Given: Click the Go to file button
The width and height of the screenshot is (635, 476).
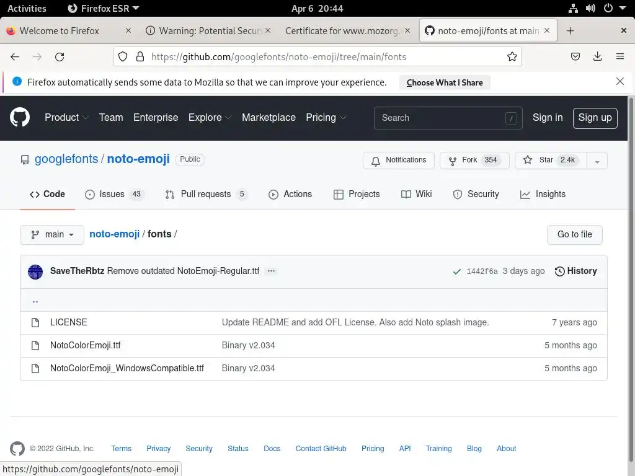Looking at the screenshot, I should tap(574, 234).
